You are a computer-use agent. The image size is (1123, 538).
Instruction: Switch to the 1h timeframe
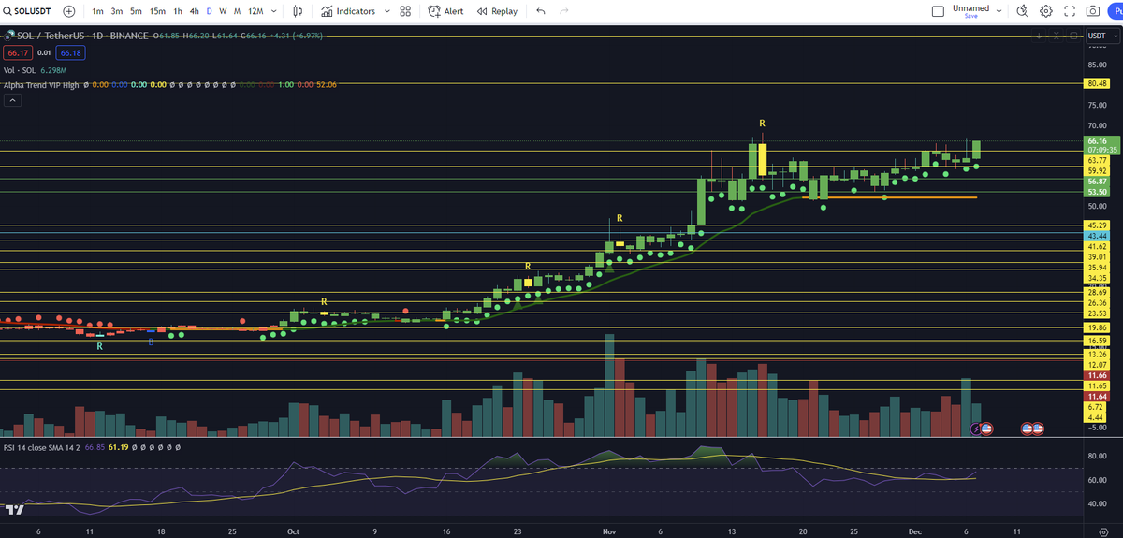[x=178, y=11]
